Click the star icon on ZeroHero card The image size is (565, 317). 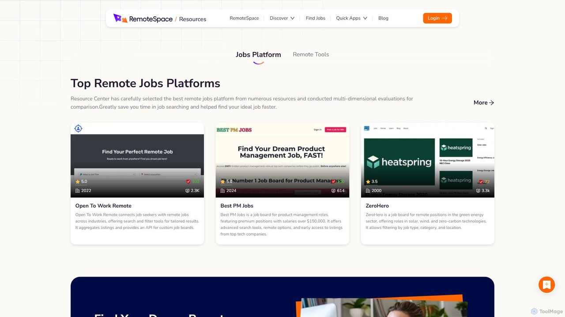click(368, 181)
